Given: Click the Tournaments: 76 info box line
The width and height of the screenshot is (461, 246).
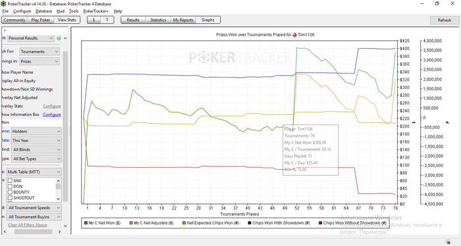Looking at the screenshot, I should click(x=300, y=135).
